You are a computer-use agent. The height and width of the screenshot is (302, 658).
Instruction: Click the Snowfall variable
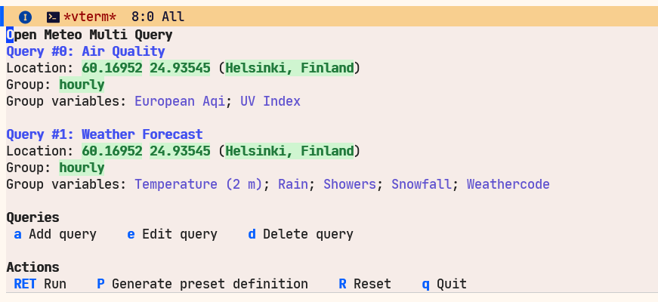[422, 184]
